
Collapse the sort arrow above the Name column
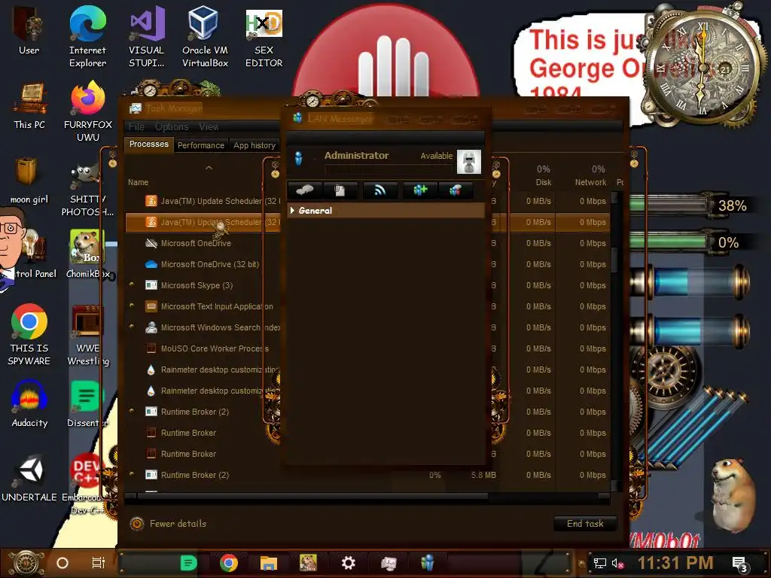pyautogui.click(x=209, y=168)
